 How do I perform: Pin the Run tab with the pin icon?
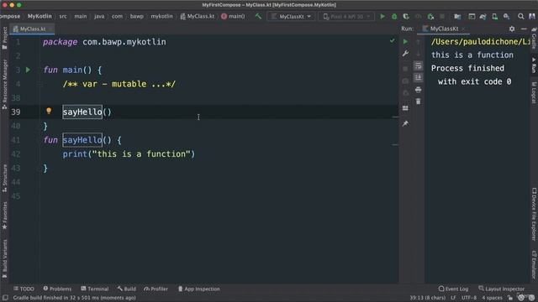405,123
